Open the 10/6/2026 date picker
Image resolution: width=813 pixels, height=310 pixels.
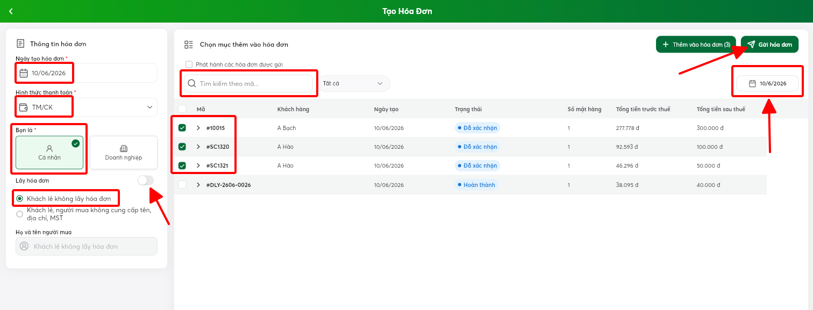tap(767, 84)
